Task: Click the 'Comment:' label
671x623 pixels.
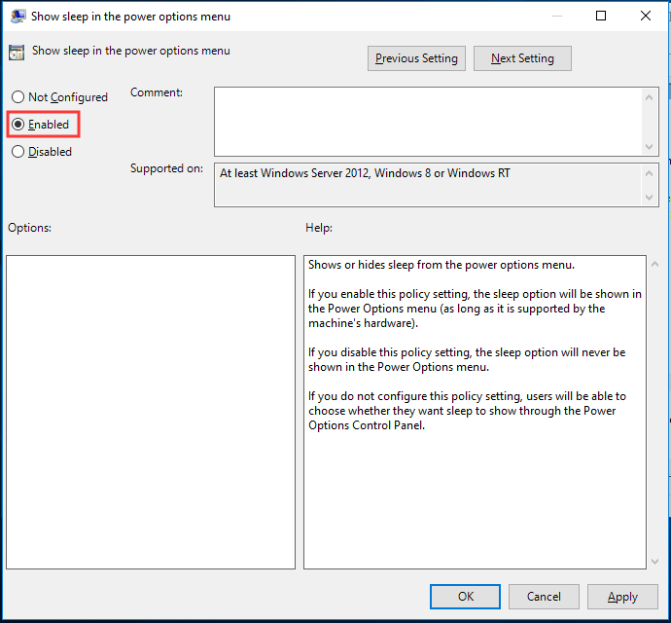Action: pyautogui.click(x=157, y=92)
